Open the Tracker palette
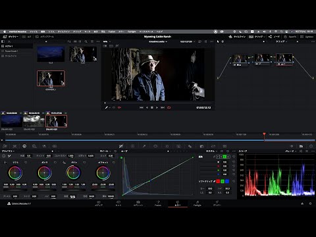Viewport: 316px width, 237px height. 167,146
